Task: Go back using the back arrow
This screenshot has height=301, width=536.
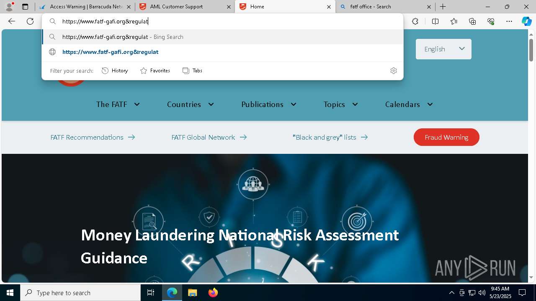Action: pos(12,21)
